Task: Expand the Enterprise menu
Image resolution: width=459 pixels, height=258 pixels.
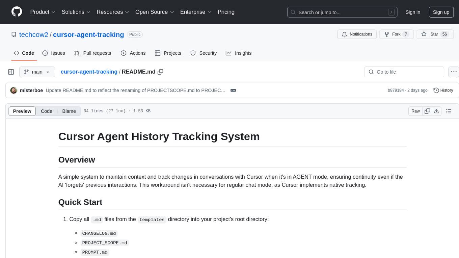Action: point(196,12)
